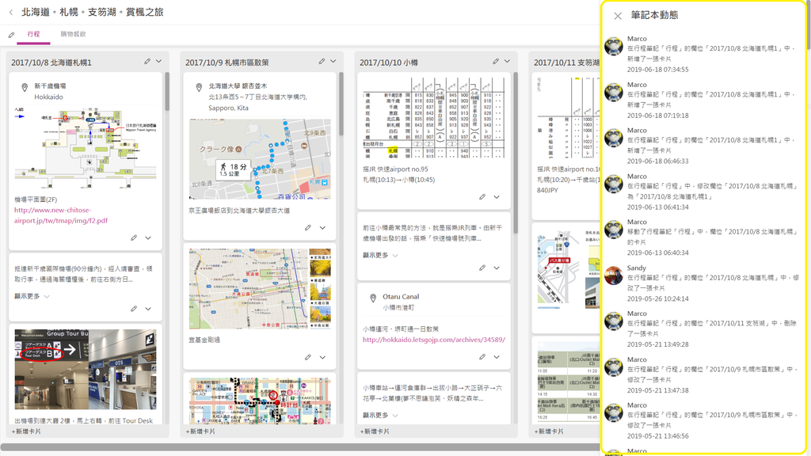Edit the 機場平面圖(2F) card

point(134,237)
